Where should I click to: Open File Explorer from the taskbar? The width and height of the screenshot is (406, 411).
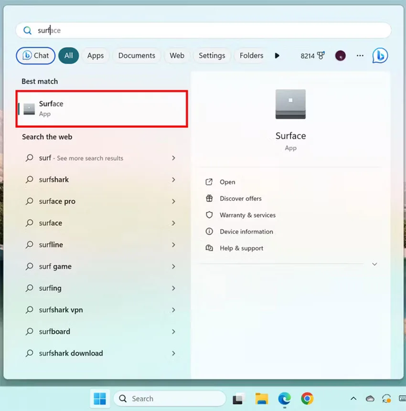[x=261, y=399]
